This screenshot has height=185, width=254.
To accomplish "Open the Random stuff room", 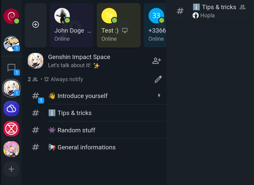I will point(76,130).
